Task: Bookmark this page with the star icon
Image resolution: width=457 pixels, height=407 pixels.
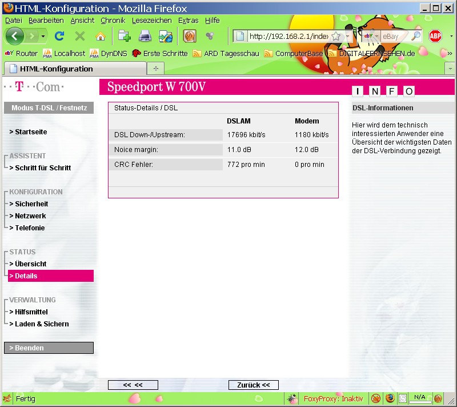Action: coord(336,36)
